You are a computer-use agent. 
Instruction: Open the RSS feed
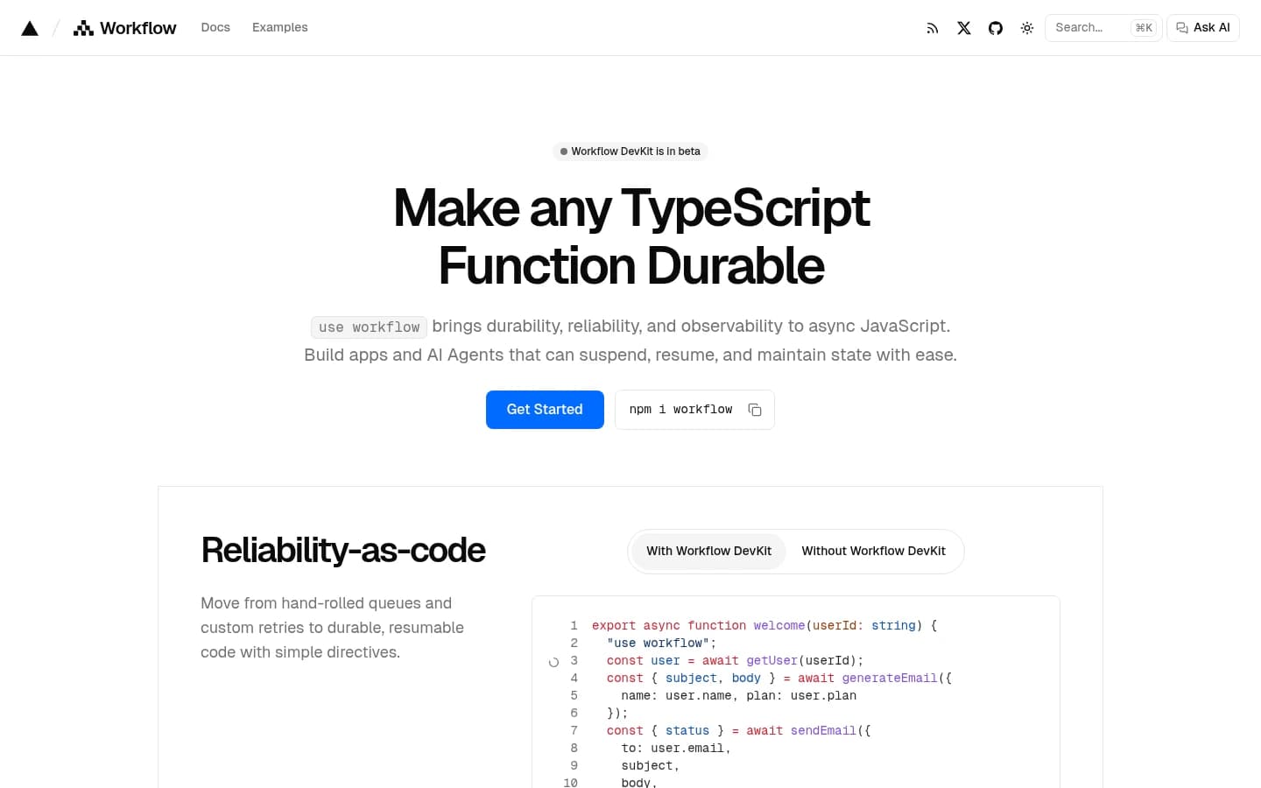(x=933, y=27)
